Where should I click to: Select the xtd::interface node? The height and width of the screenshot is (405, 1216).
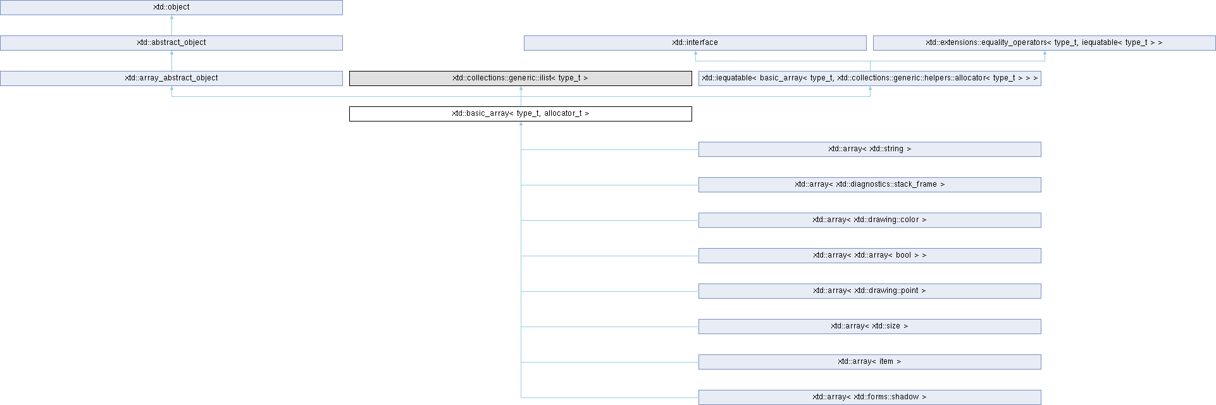pyautogui.click(x=695, y=43)
